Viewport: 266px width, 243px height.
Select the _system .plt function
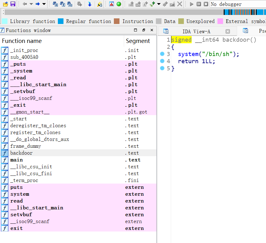[78, 71]
